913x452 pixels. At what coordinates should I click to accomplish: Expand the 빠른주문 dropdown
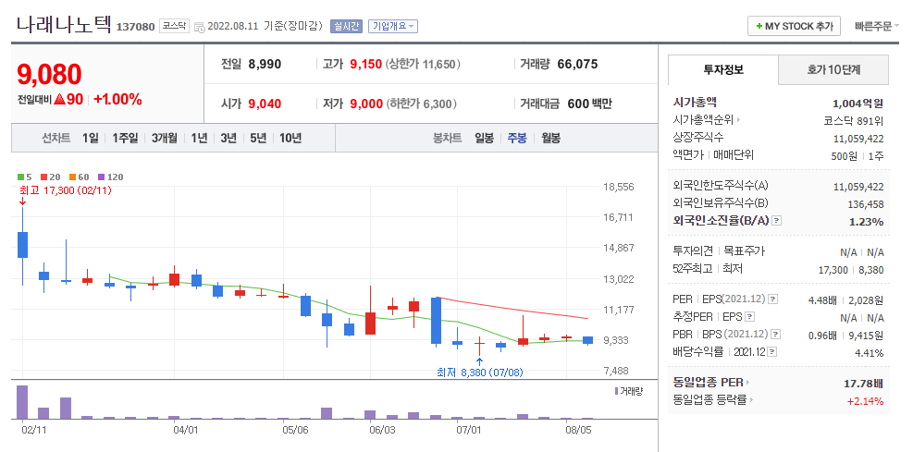877,26
